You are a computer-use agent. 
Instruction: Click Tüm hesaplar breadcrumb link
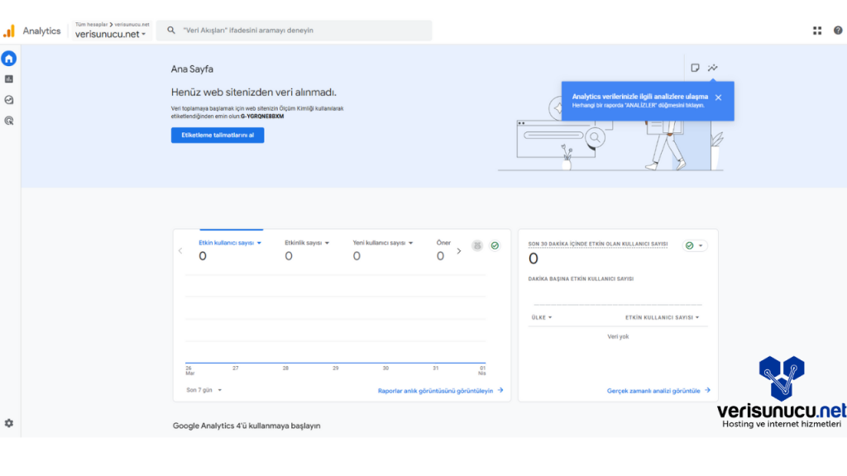pos(91,24)
